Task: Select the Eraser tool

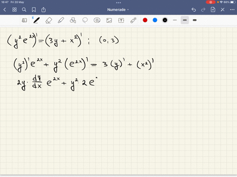Action: coord(48,20)
